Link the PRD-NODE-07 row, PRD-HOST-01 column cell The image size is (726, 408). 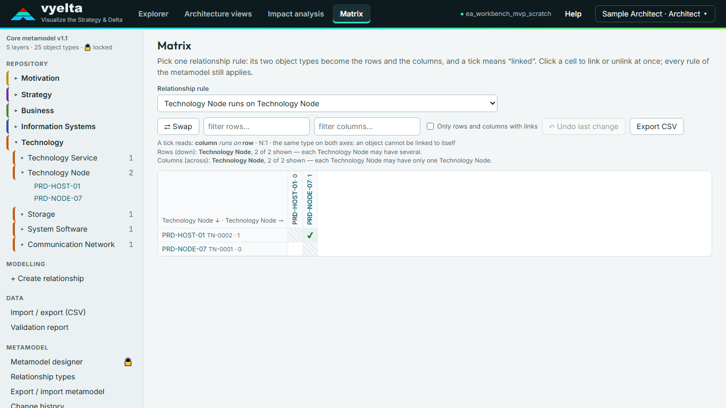[x=295, y=249]
